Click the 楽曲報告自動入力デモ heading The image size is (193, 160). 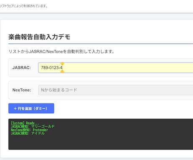pyautogui.click(x=39, y=37)
